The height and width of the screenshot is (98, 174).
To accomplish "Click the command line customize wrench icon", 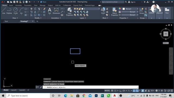I will tap(41, 87).
